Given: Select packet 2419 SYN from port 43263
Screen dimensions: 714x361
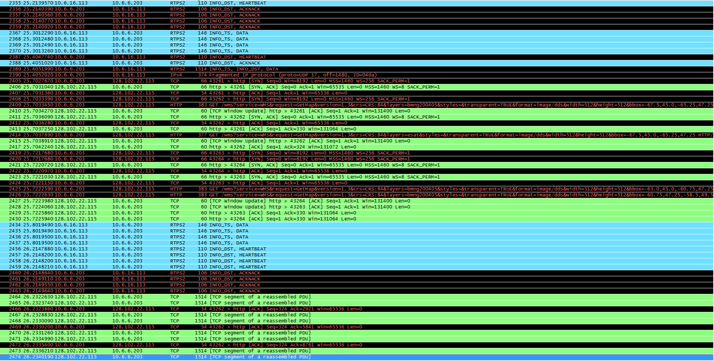Looking at the screenshot, I should [x=357, y=153].
